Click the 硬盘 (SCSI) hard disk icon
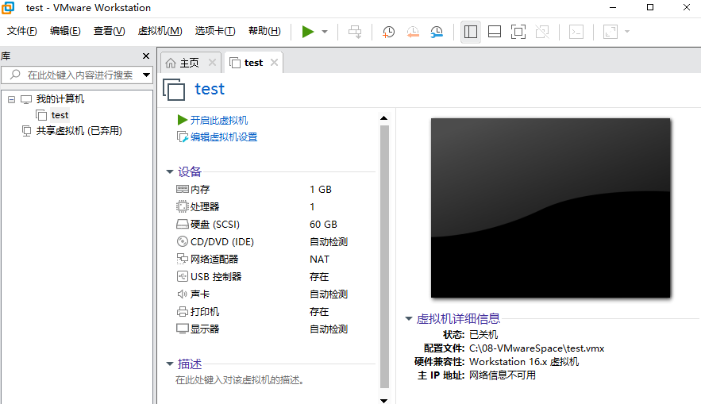701x404 pixels. [x=182, y=224]
